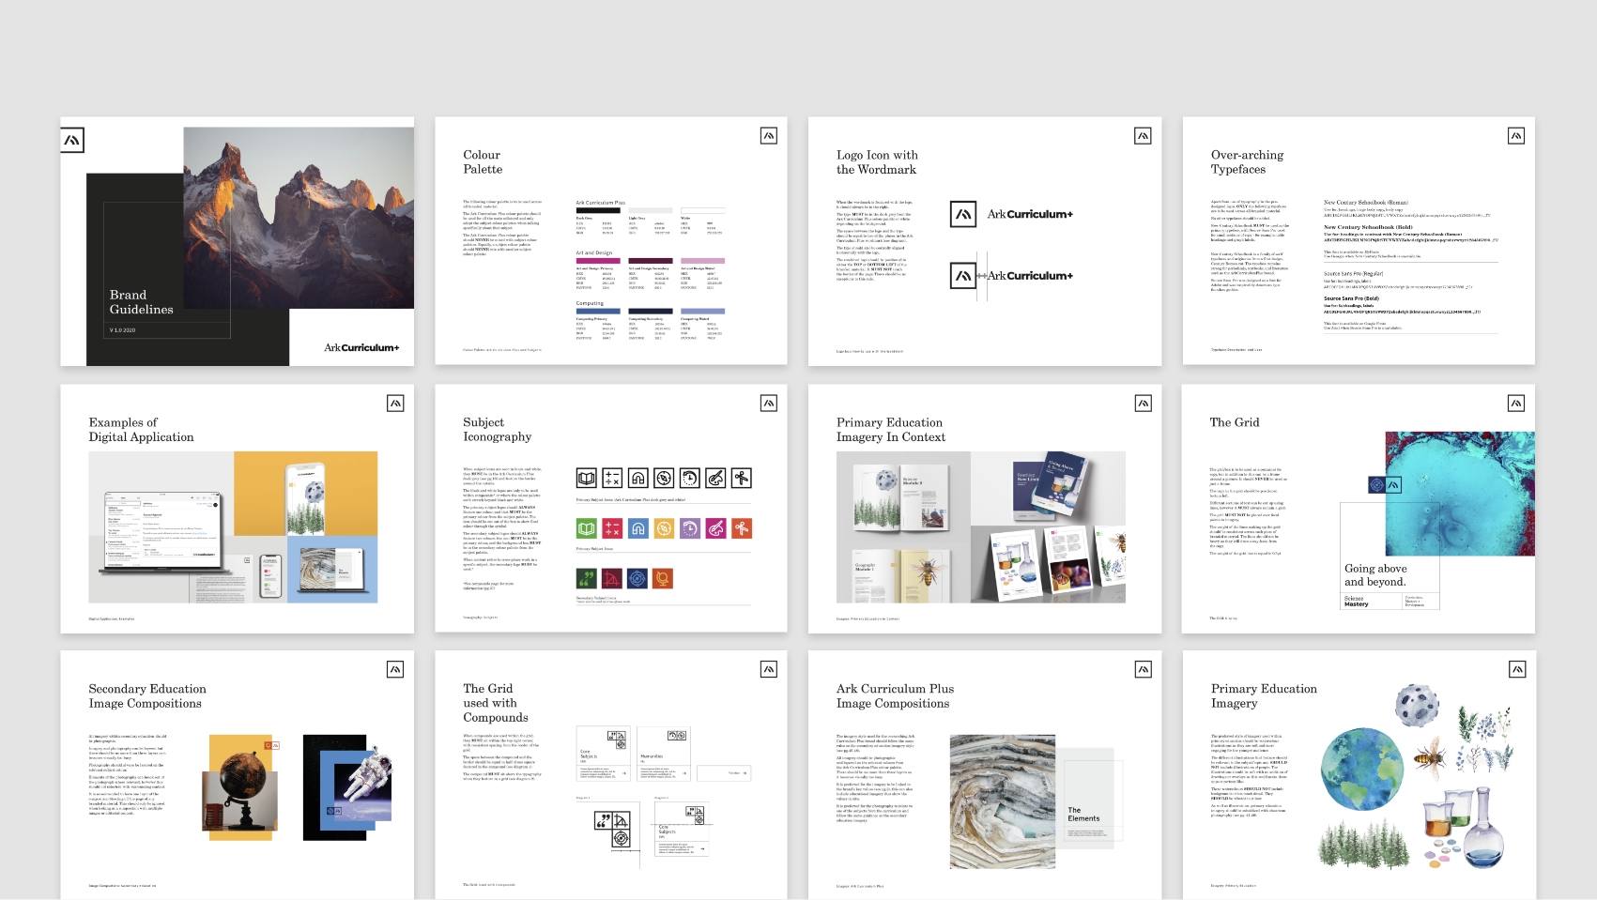Select the yellow compass subject icon
This screenshot has width=1597, height=900.
(x=664, y=529)
